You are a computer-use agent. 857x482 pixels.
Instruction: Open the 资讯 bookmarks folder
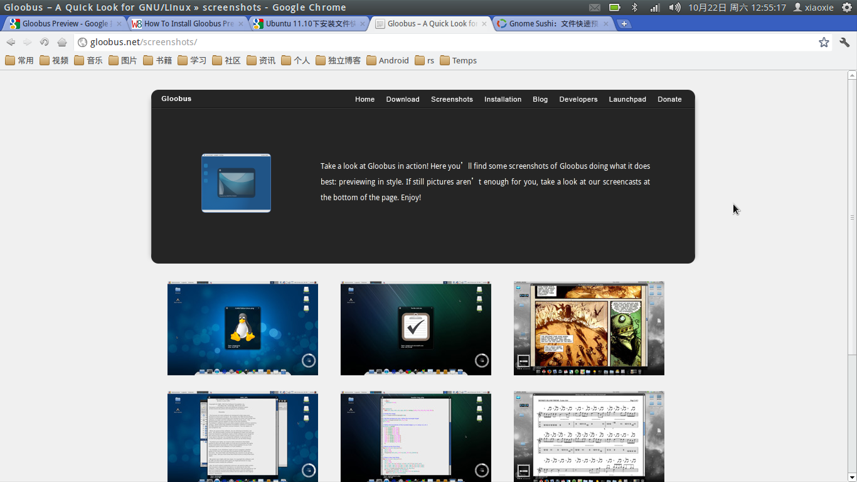point(261,60)
